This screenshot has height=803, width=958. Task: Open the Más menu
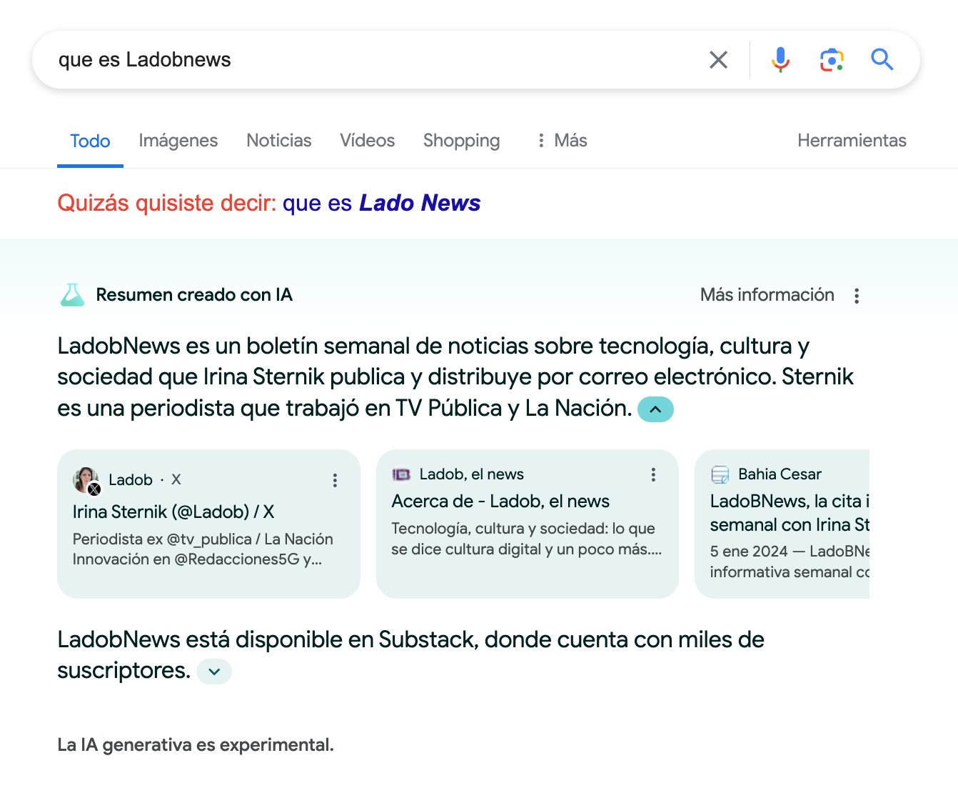pos(563,141)
